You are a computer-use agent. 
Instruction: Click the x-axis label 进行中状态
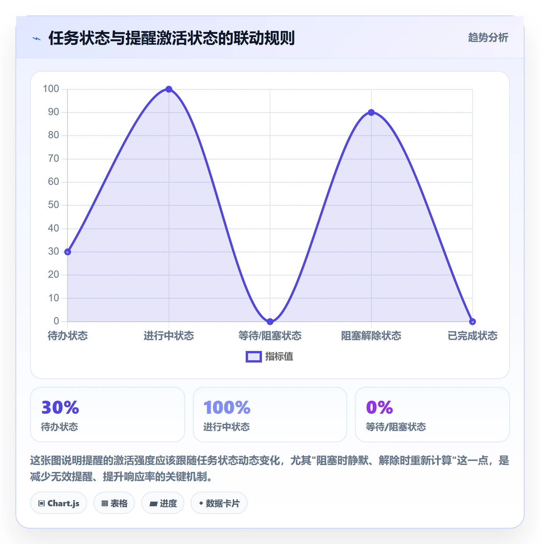[x=169, y=336]
